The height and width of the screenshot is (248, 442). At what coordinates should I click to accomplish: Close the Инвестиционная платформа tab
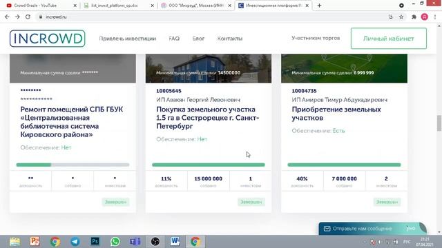(307, 6)
